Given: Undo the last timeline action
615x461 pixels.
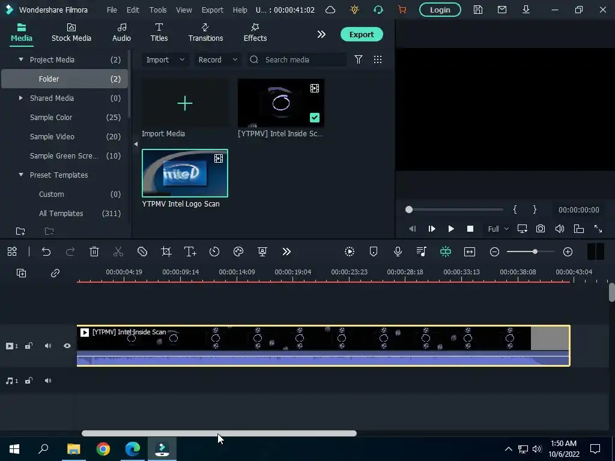Looking at the screenshot, I should pyautogui.click(x=46, y=252).
